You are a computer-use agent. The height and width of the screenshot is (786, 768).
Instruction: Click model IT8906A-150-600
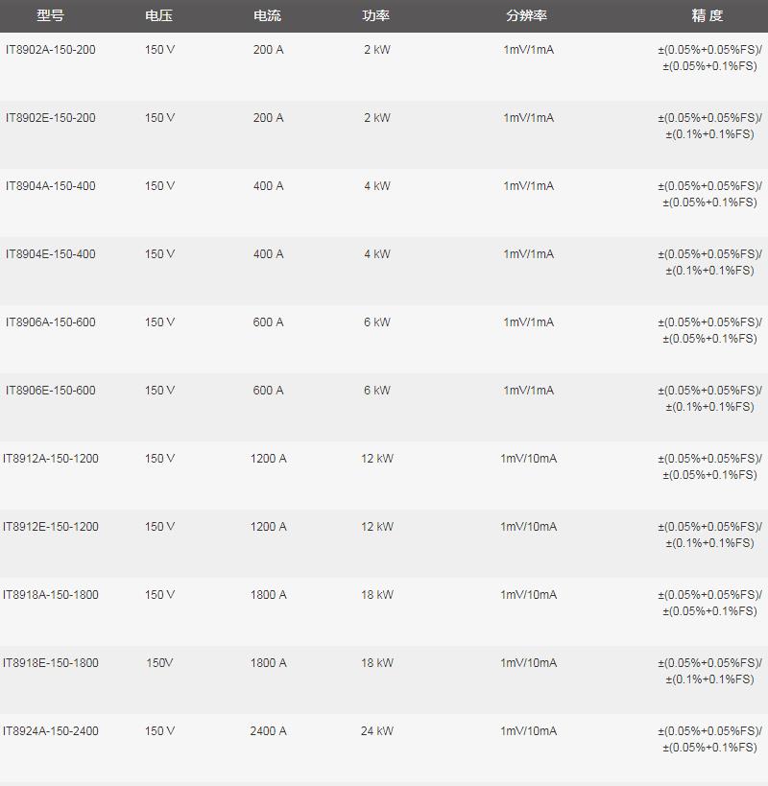click(51, 322)
